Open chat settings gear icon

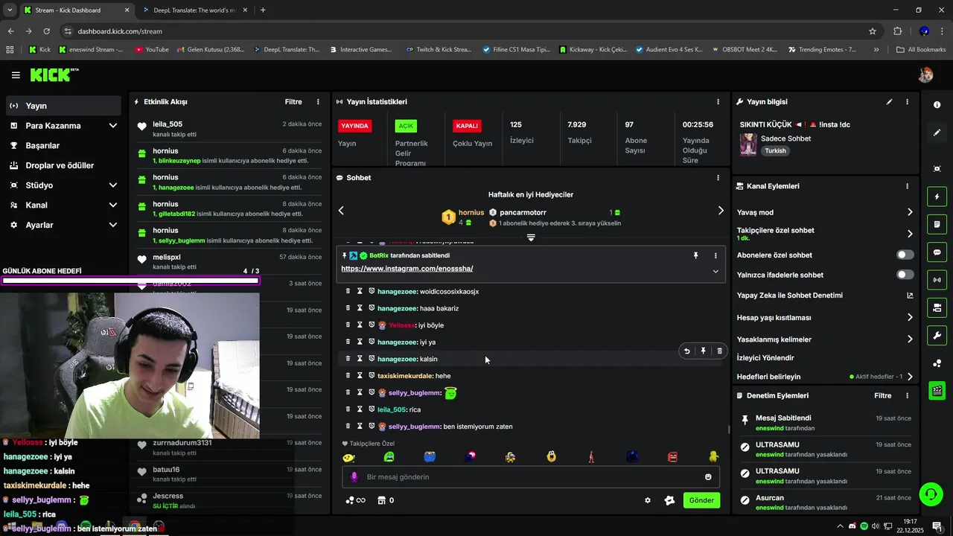648,501
